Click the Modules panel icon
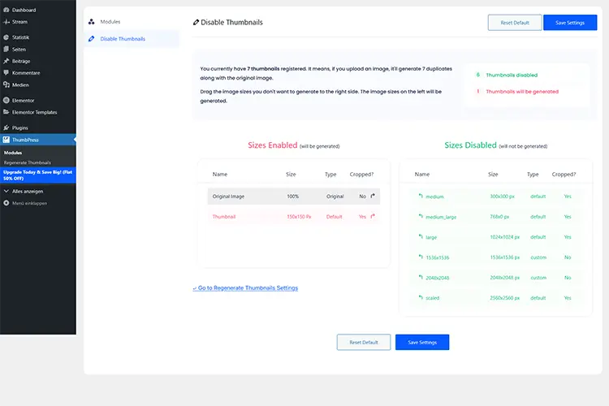609x406 pixels. coord(91,22)
